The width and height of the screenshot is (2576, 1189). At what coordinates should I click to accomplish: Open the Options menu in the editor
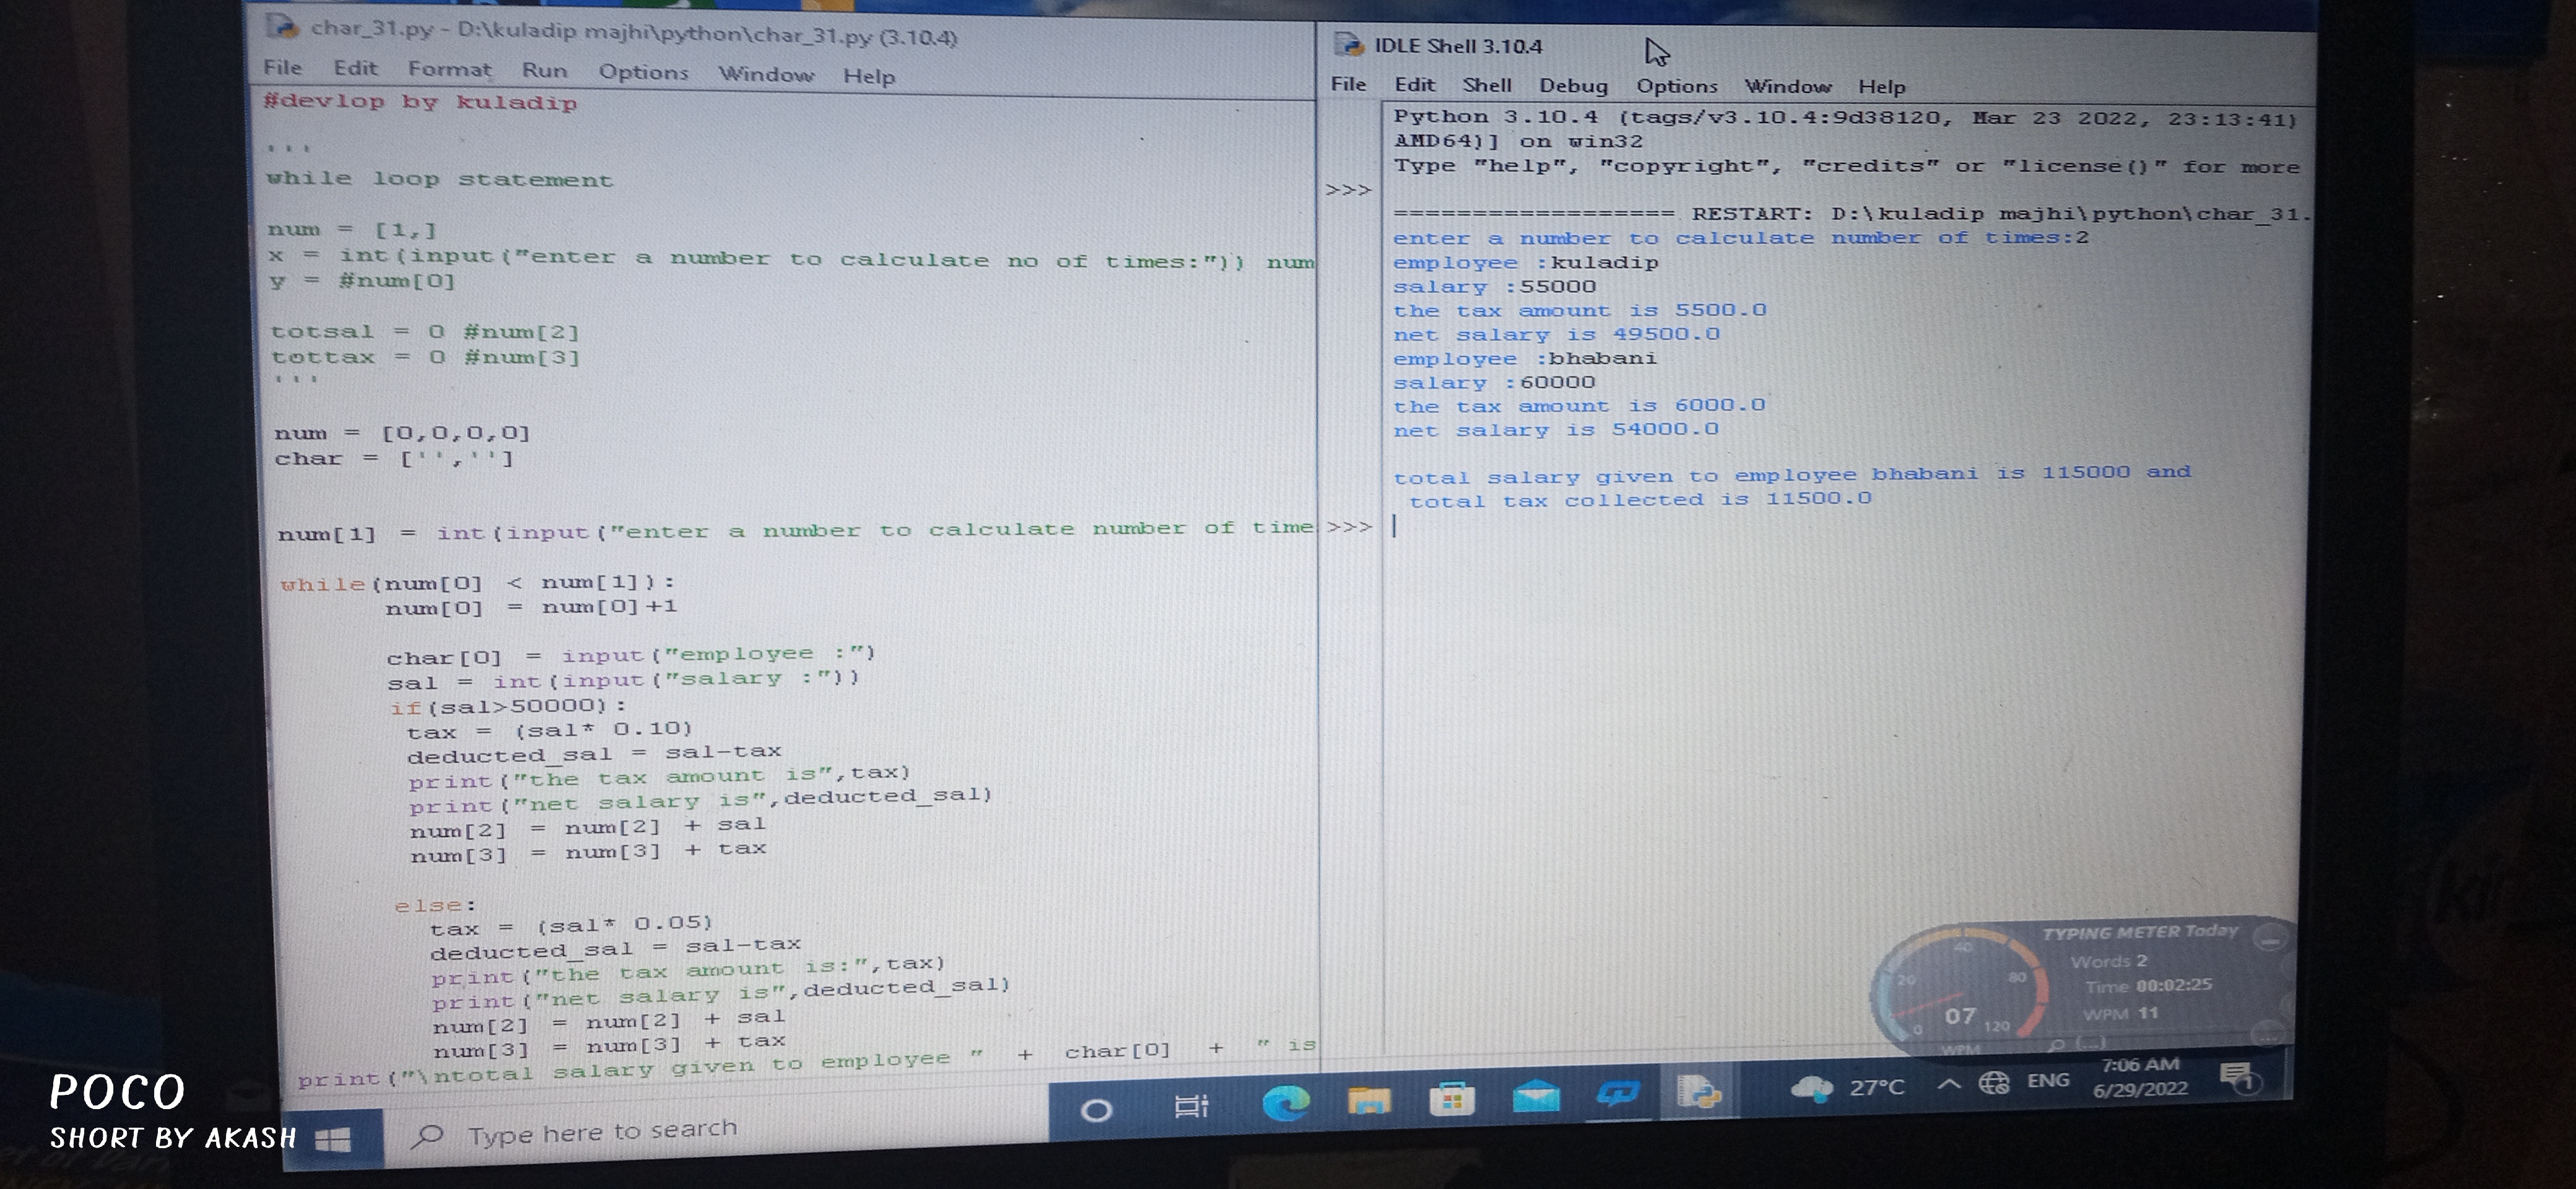pyautogui.click(x=643, y=73)
